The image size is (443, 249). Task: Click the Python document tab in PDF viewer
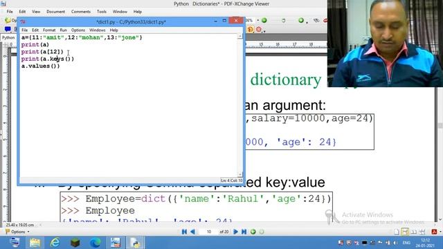8,37
